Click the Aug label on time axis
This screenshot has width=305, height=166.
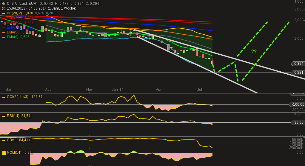click(x=48, y=90)
